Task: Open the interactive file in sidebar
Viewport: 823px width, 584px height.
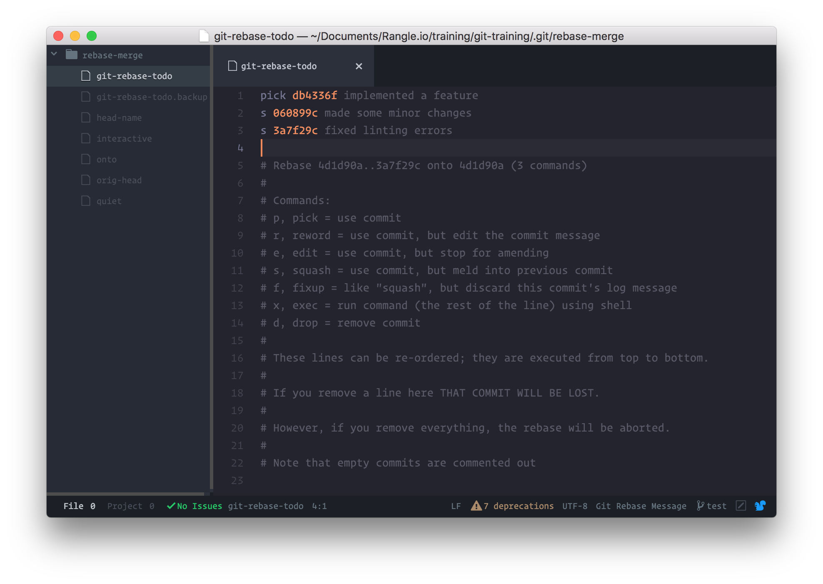Action: coord(124,139)
